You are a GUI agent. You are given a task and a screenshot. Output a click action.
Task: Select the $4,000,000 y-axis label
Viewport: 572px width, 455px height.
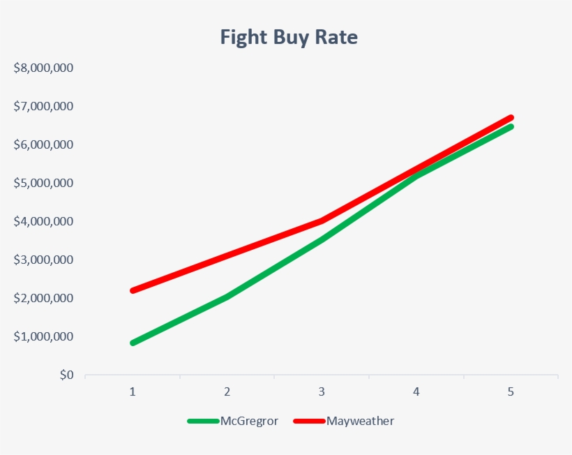43,222
